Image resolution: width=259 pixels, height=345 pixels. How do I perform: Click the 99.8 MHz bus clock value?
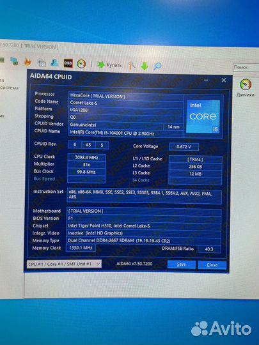pos(86,172)
